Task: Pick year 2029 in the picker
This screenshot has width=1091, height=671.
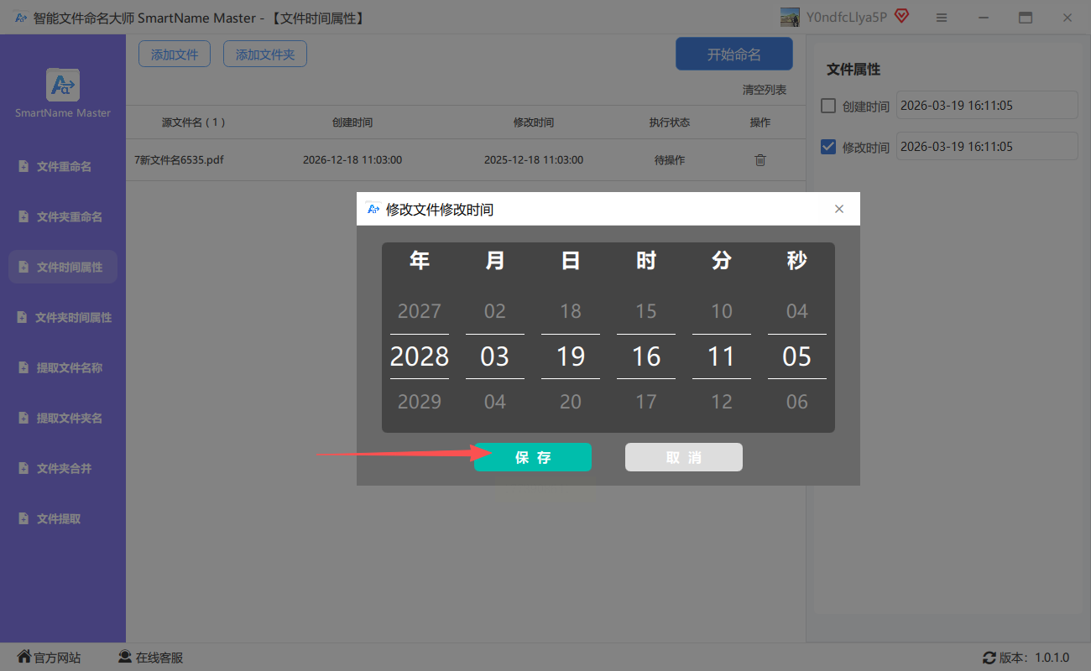Action: pyautogui.click(x=420, y=402)
